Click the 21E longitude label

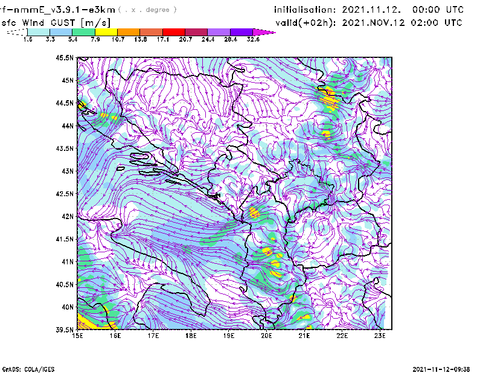click(x=304, y=336)
